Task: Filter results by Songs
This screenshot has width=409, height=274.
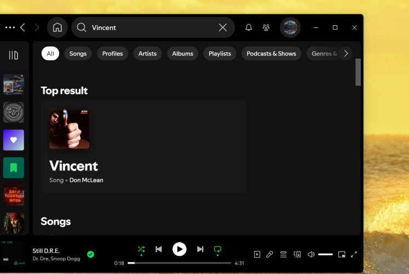Action: tap(78, 54)
